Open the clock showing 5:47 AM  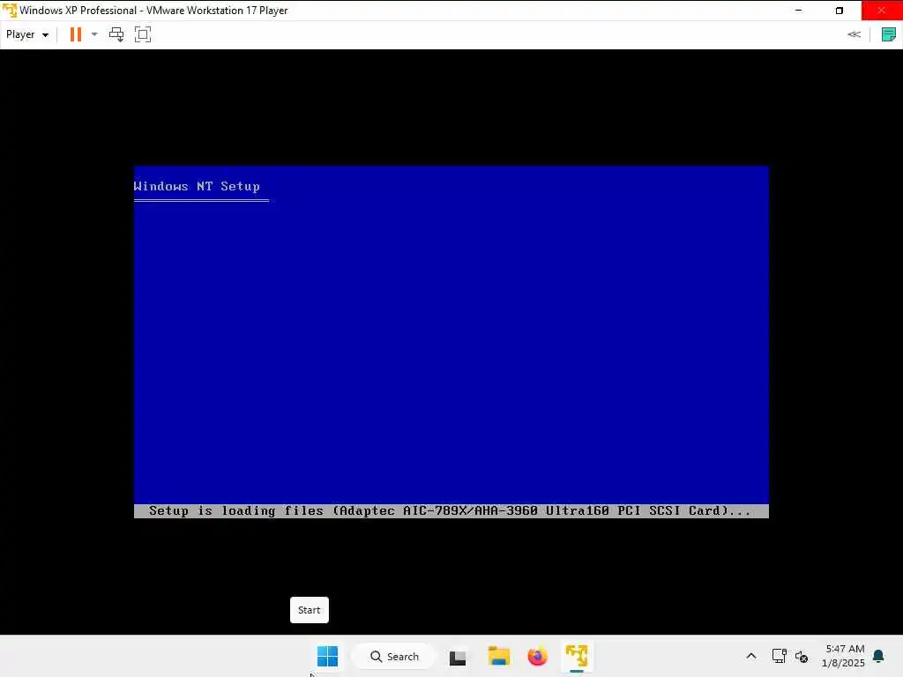point(844,656)
